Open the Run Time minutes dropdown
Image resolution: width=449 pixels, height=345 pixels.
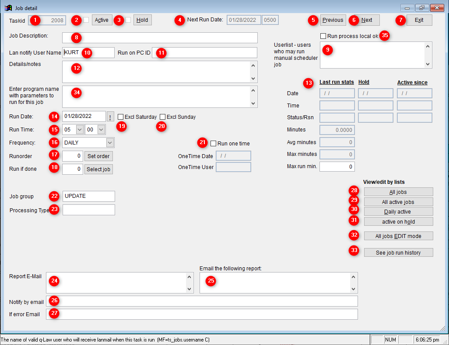click(102, 129)
